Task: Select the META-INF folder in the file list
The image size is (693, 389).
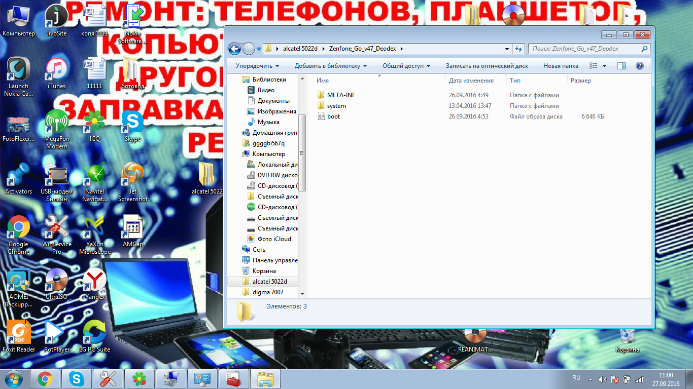Action: point(340,95)
